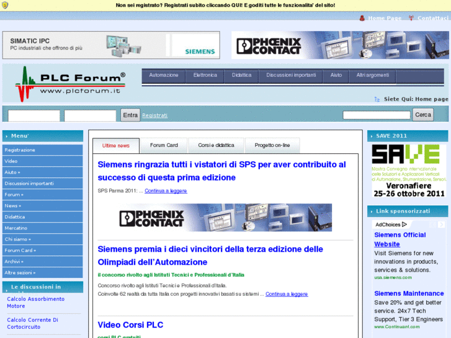This screenshot has height=338, width=451.
Task: Click the search field beside Cerca
Action: click(x=377, y=115)
